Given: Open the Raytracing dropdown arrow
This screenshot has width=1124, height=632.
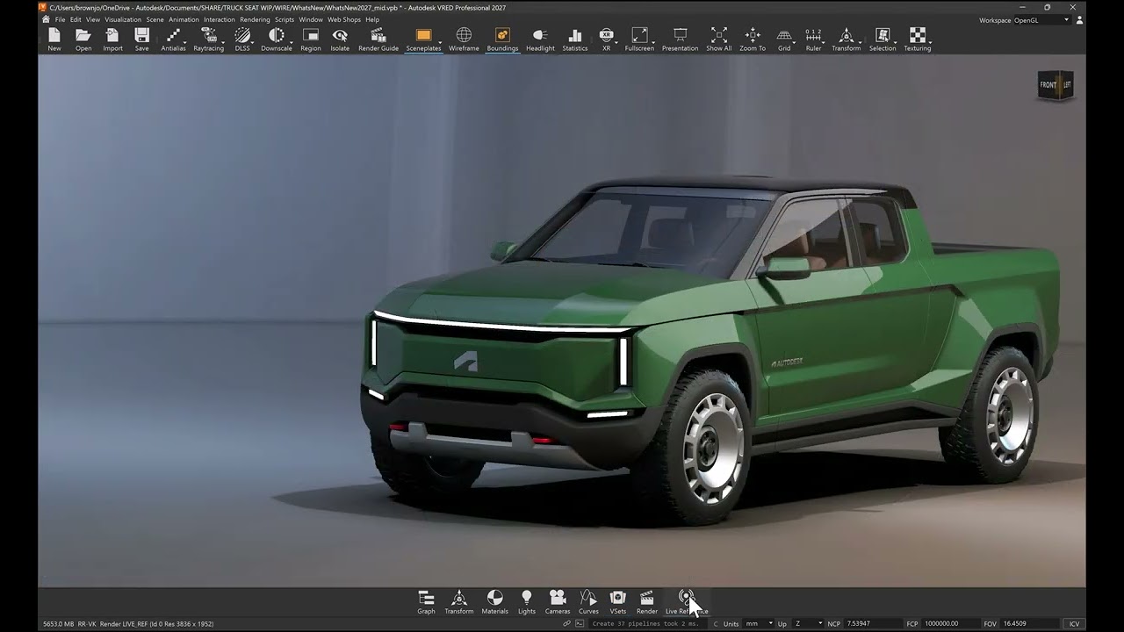Looking at the screenshot, I should (x=223, y=42).
